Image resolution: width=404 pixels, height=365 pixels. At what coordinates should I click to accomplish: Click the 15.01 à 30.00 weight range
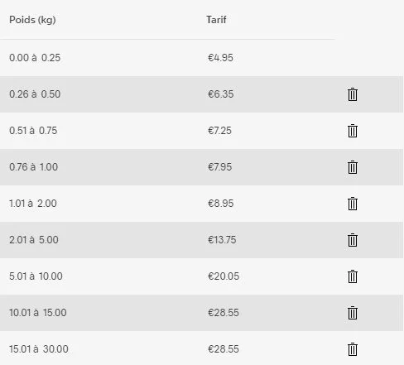click(39, 349)
